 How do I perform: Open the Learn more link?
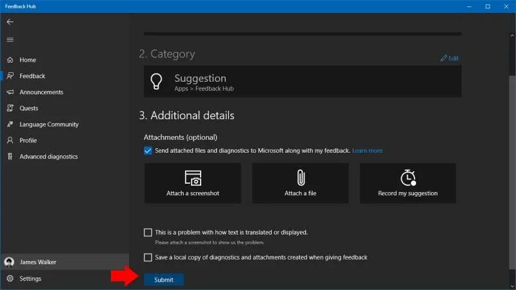point(367,151)
